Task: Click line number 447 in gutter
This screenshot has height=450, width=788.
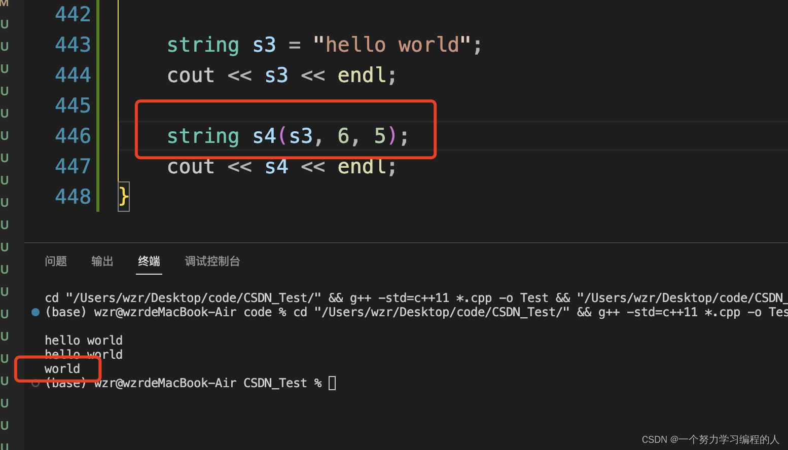Action: 73,166
